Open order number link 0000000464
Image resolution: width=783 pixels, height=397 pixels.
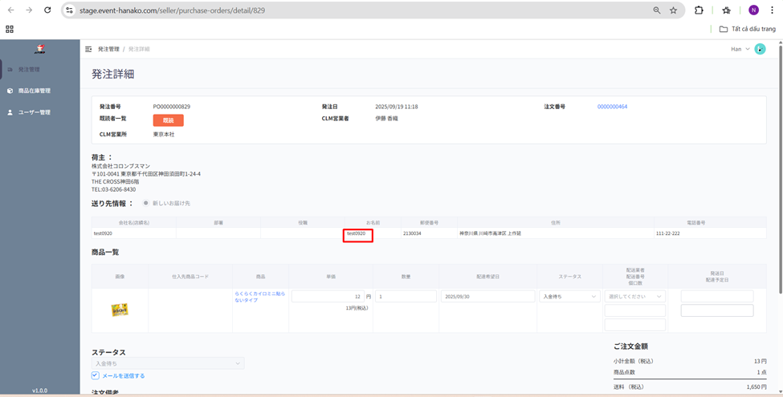612,107
